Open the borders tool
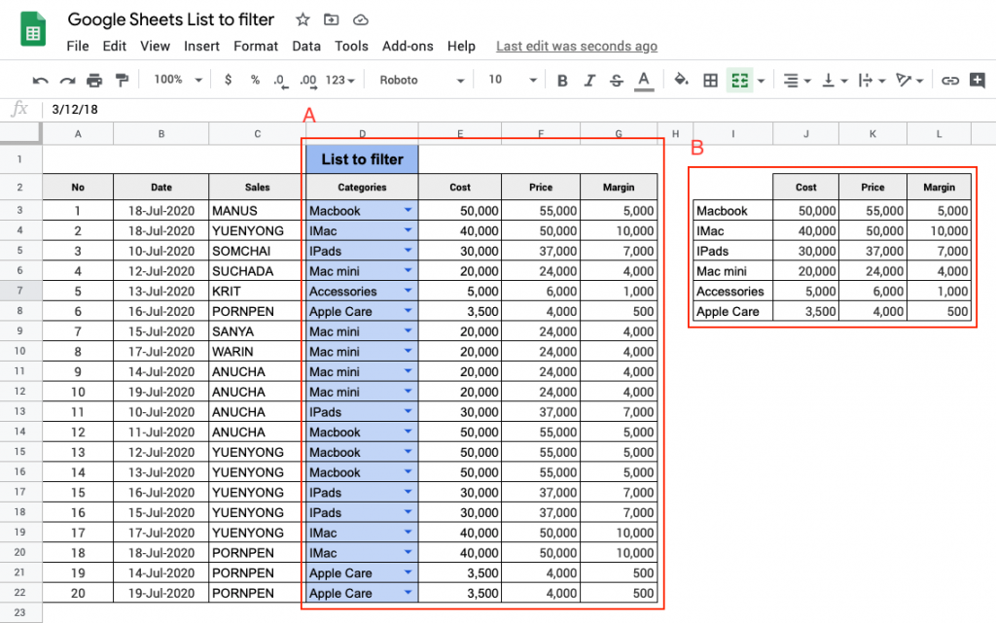This screenshot has width=996, height=623. point(711,80)
